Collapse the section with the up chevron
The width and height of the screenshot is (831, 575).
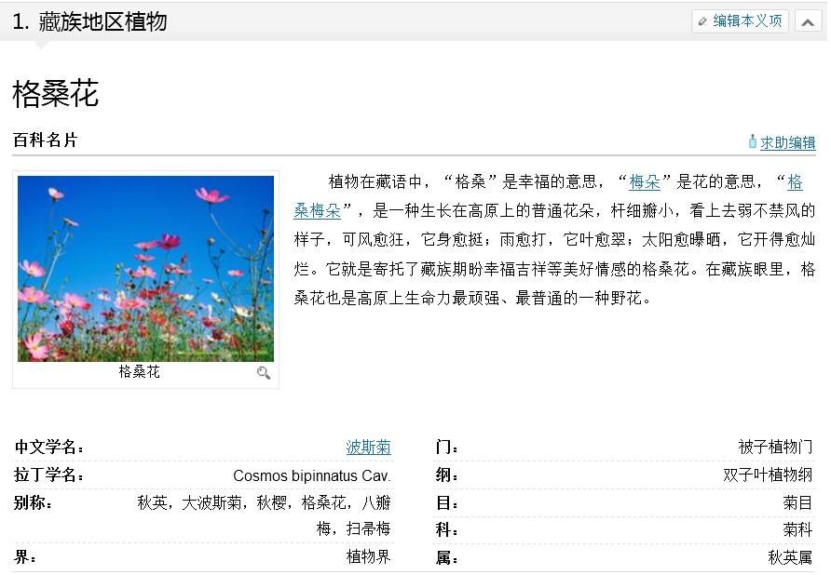pos(808,21)
